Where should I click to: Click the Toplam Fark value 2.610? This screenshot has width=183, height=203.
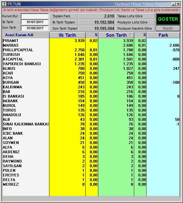(96, 16)
